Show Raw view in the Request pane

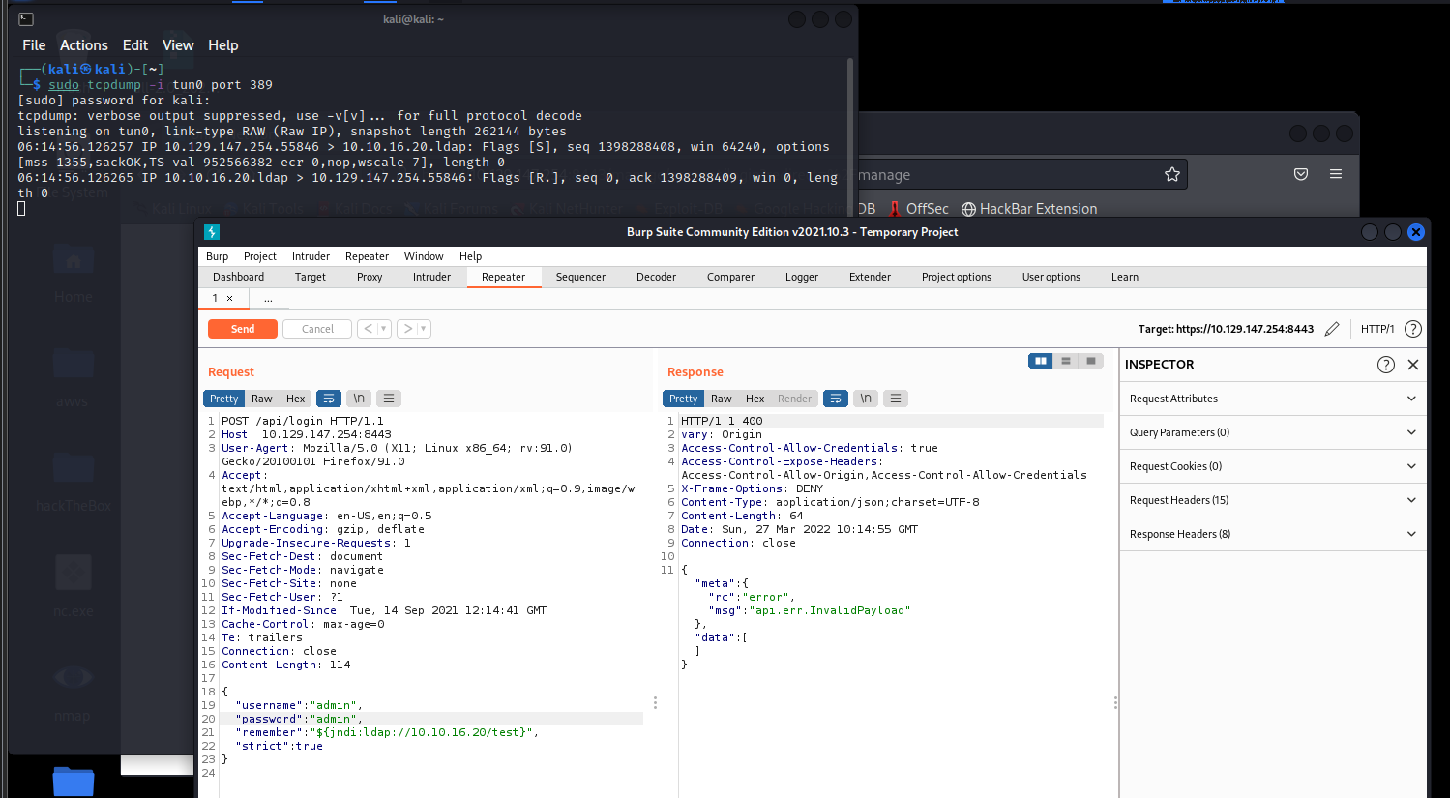(x=262, y=399)
